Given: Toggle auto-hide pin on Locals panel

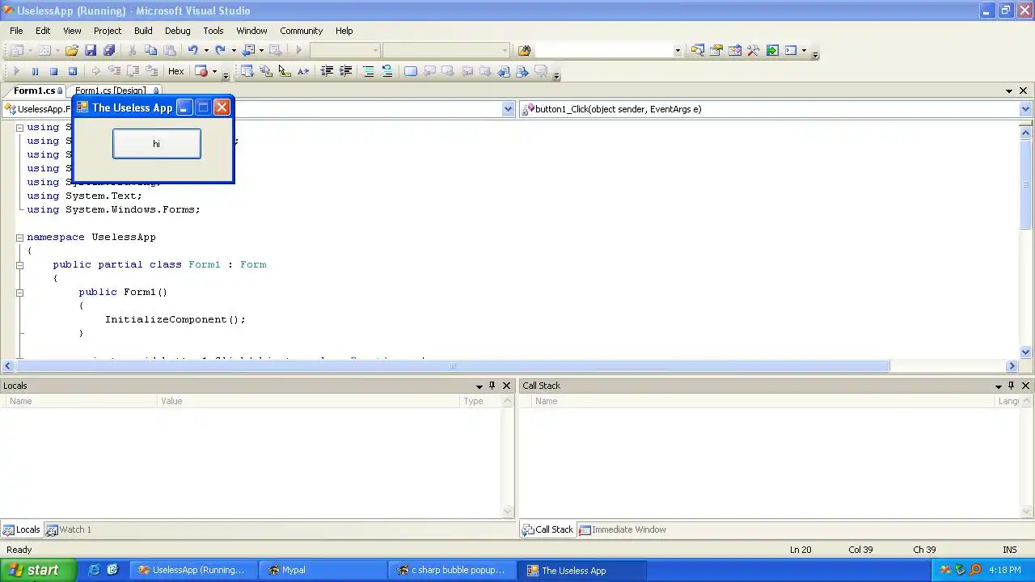Looking at the screenshot, I should pyautogui.click(x=492, y=386).
